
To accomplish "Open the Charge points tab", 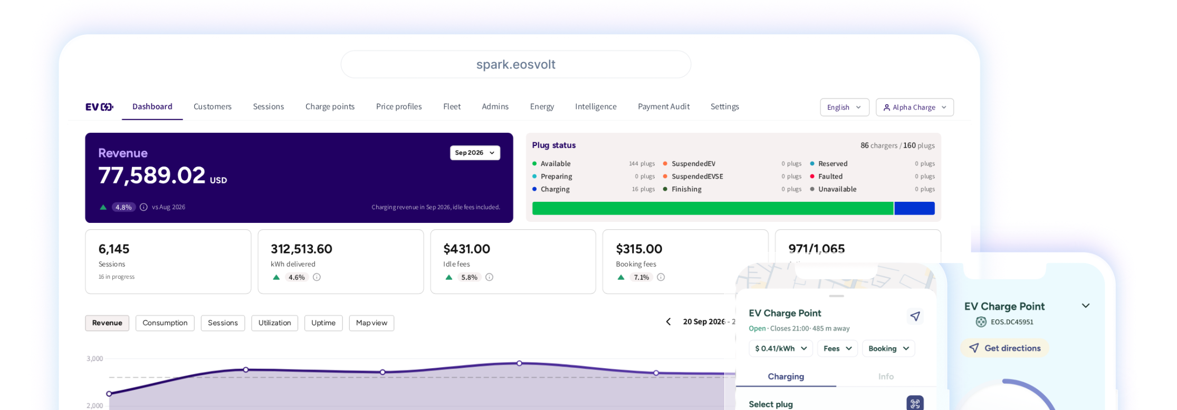I will pyautogui.click(x=330, y=106).
